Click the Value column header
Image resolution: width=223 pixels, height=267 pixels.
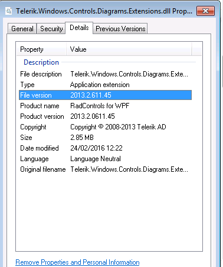[129, 49]
